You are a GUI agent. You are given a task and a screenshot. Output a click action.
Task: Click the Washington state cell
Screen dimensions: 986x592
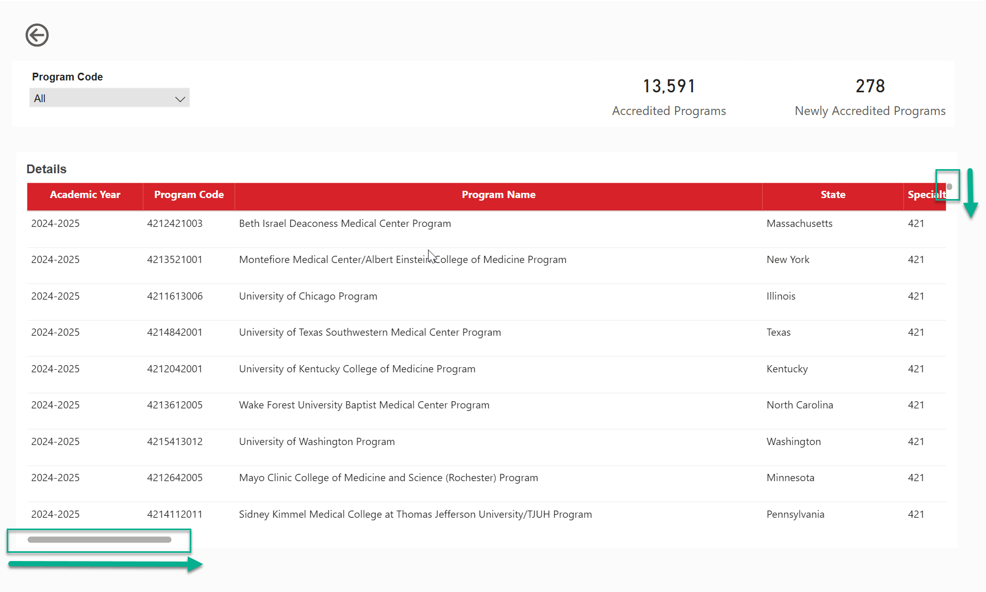coord(794,441)
